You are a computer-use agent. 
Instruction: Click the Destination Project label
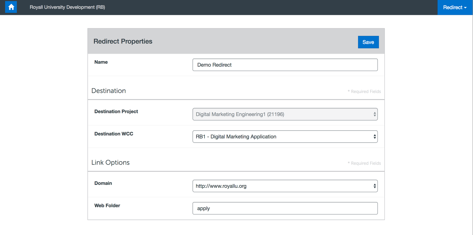click(116, 112)
